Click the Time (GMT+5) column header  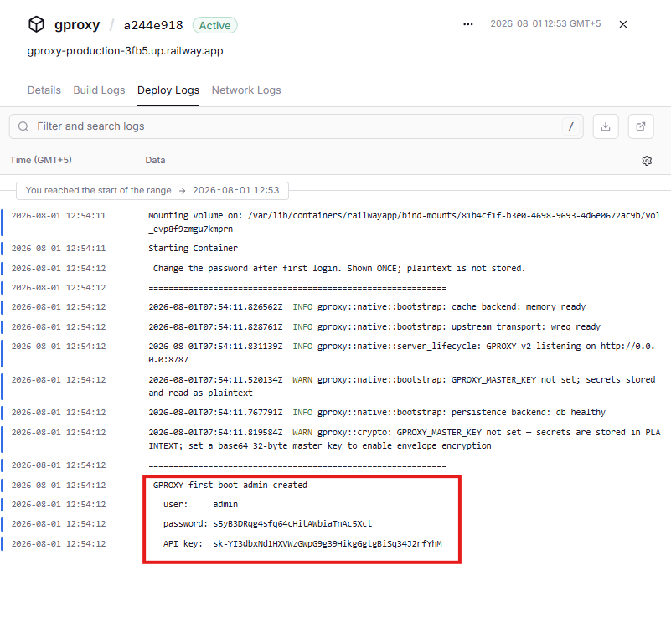point(41,160)
